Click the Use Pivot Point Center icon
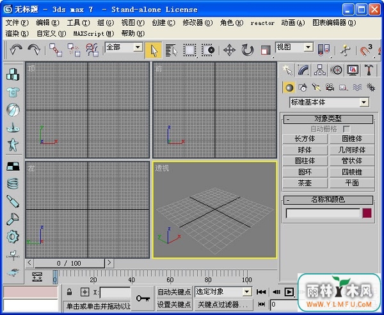Image resolution: width=384 pixels, height=315 pixels. click(323, 50)
